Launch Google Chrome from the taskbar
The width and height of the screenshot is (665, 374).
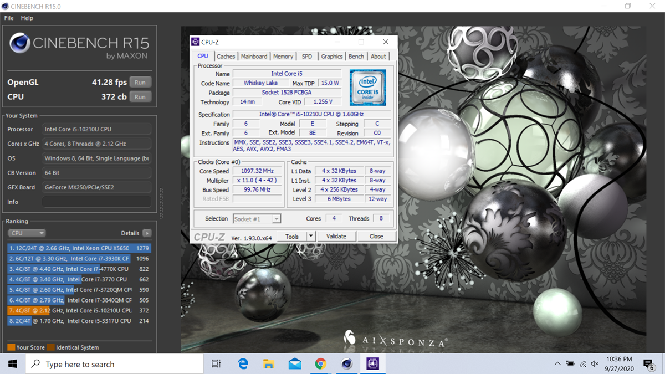[x=320, y=364]
